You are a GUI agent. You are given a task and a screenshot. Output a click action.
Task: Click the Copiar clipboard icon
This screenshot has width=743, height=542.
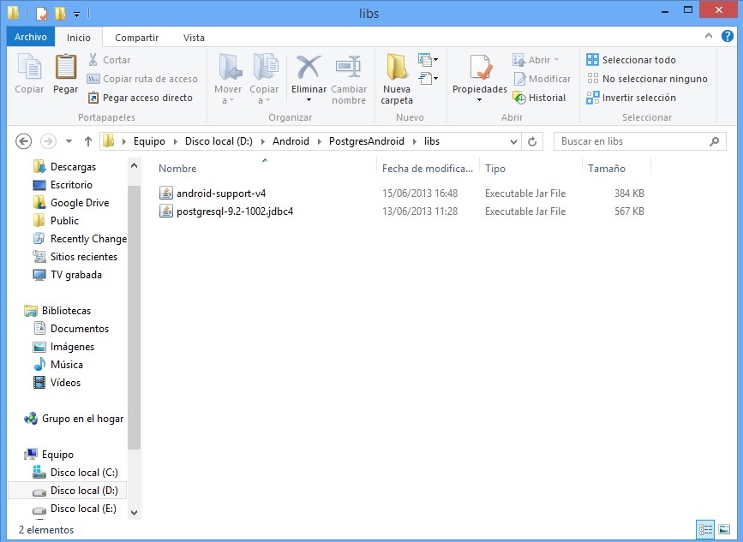[x=29, y=68]
